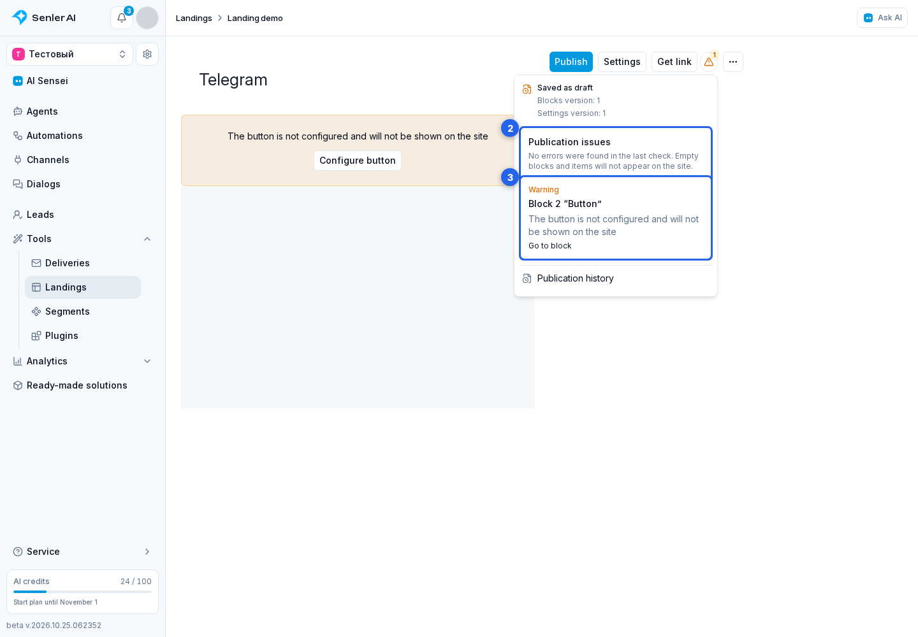The width and height of the screenshot is (918, 637).
Task: Click the Ready-made solutions box icon
Action: coord(18,385)
